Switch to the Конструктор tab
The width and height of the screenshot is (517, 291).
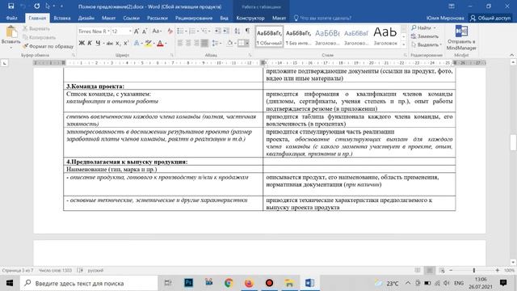pos(250,18)
